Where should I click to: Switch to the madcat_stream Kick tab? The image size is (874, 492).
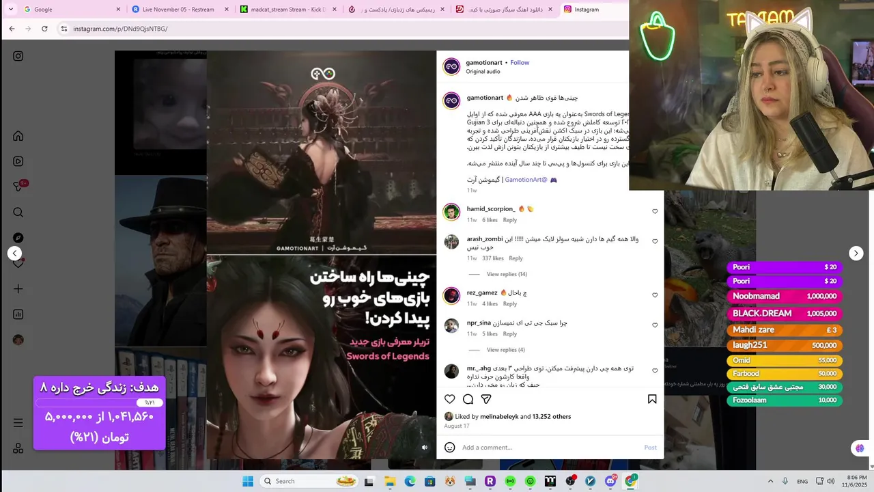(289, 10)
